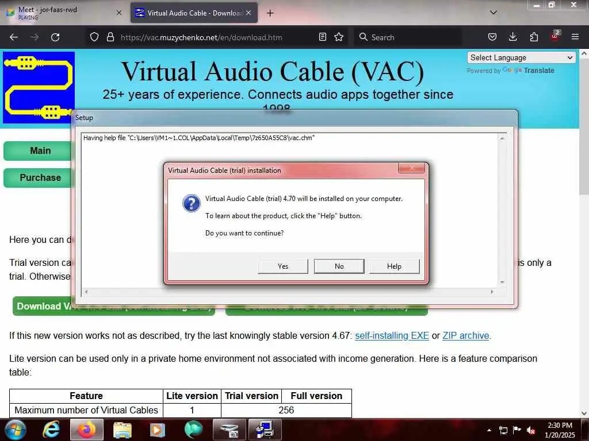Launch Internet Explorer from taskbar
589x441 pixels.
pos(51,430)
